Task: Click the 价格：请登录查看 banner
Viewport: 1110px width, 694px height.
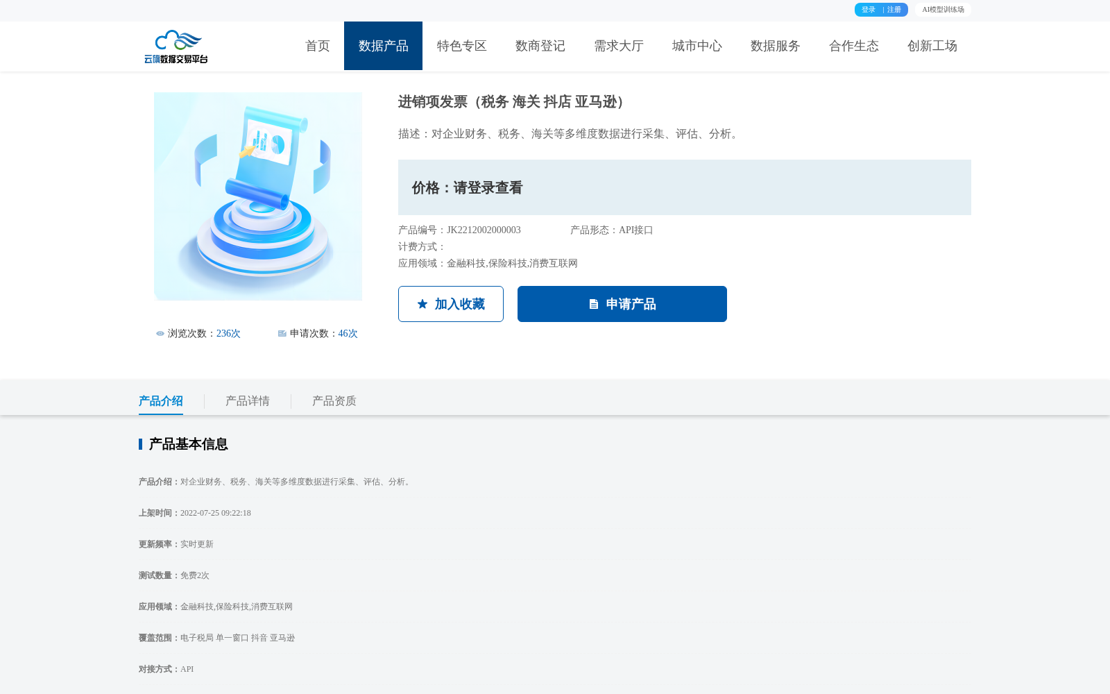Action: [685, 187]
